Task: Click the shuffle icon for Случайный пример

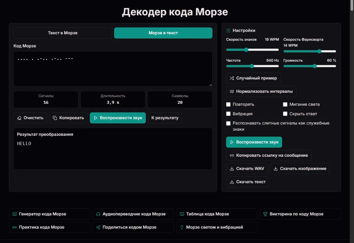Action: click(232, 78)
